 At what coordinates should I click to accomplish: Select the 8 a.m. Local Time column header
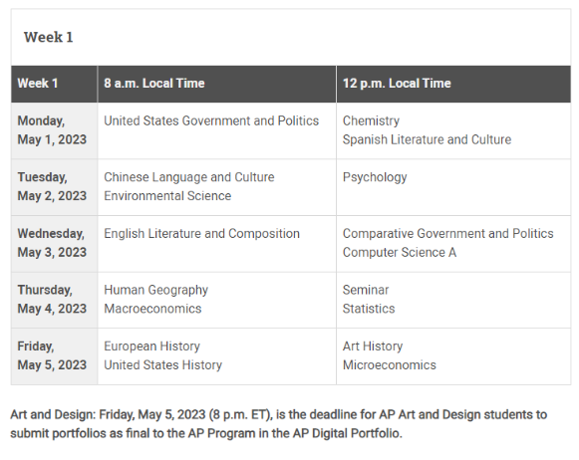[x=217, y=84]
